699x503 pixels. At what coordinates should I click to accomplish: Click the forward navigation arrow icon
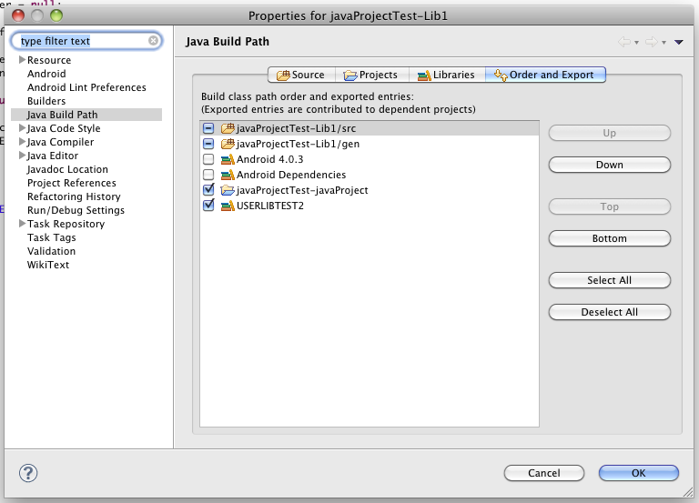point(652,42)
